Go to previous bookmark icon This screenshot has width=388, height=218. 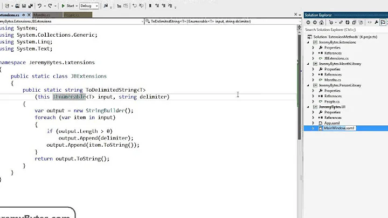tap(157, 6)
